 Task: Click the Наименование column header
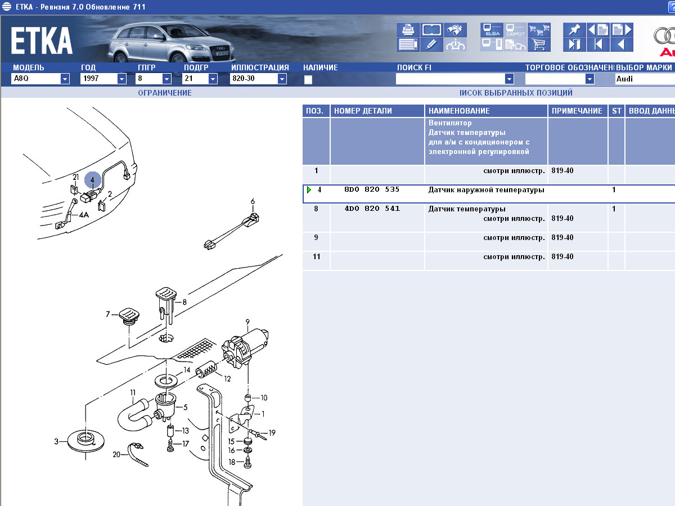tap(486, 111)
